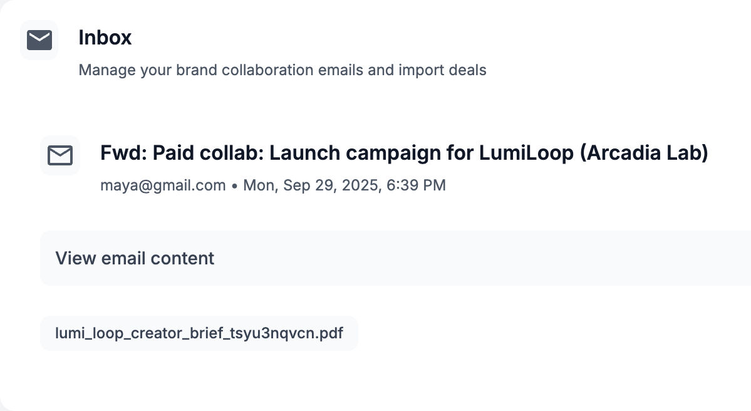Open the lumi_loop_creator_brief PDF attachment

coord(199,333)
